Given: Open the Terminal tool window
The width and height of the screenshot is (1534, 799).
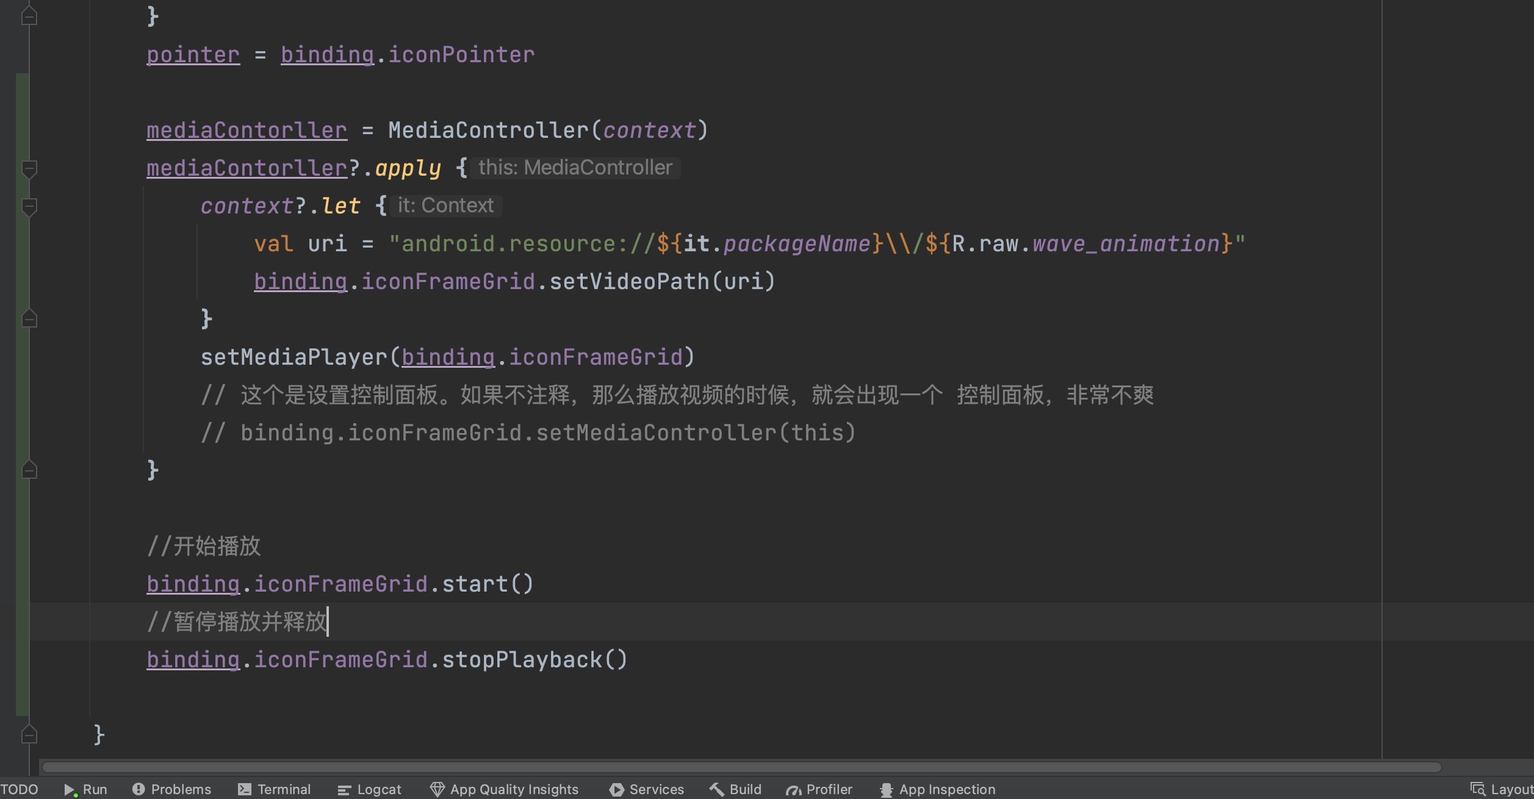Looking at the screenshot, I should tap(275, 789).
